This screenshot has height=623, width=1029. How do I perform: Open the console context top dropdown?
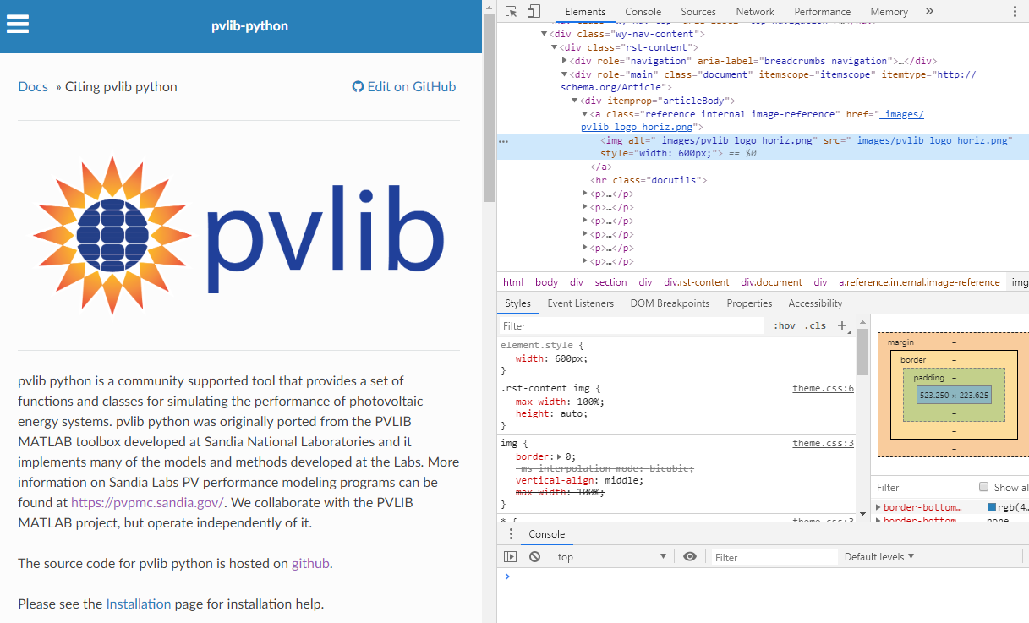611,557
